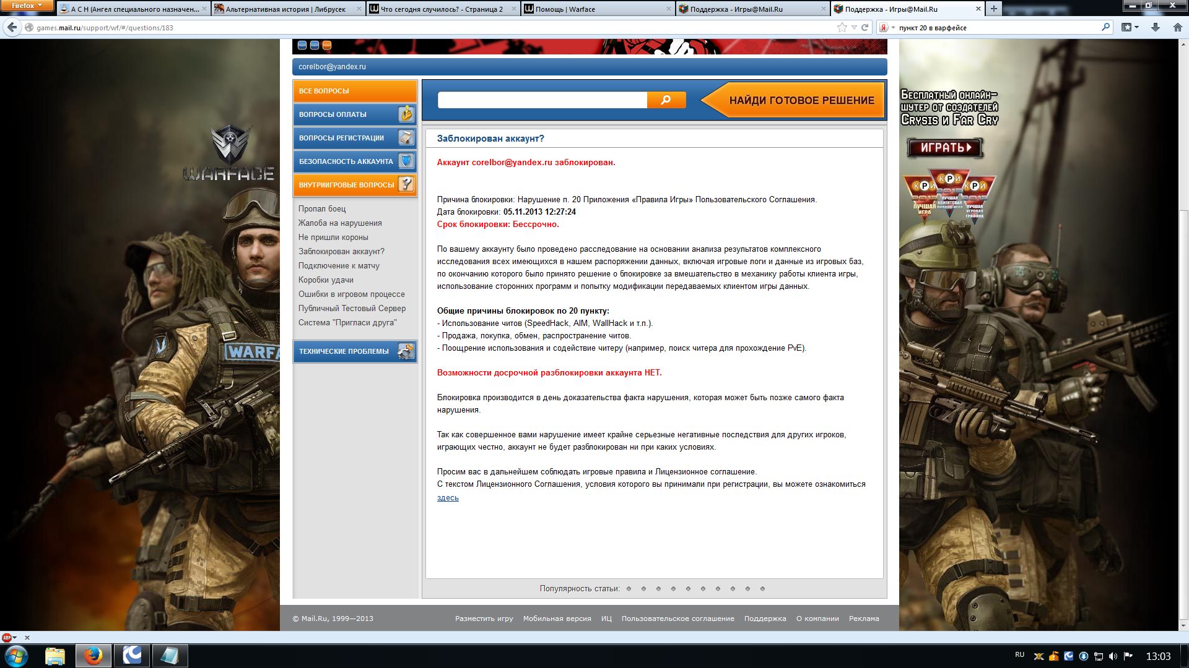
Task: Click the magnifier in the browser search box
Action: tap(1106, 27)
